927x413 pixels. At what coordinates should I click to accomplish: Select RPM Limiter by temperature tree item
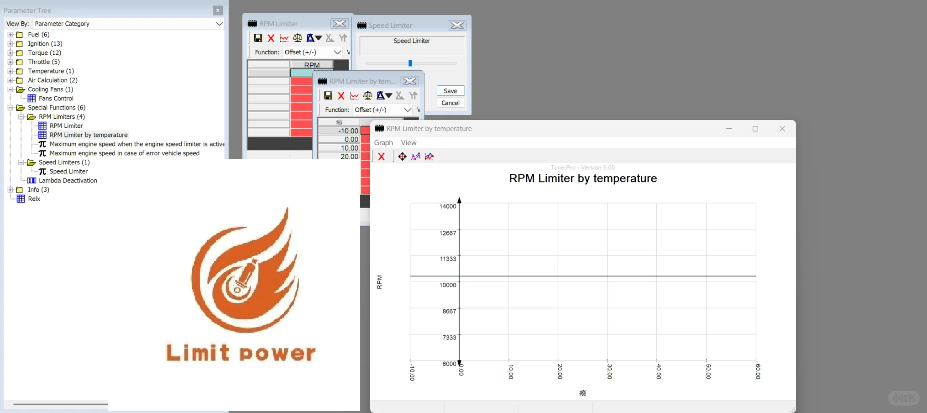[x=89, y=135]
